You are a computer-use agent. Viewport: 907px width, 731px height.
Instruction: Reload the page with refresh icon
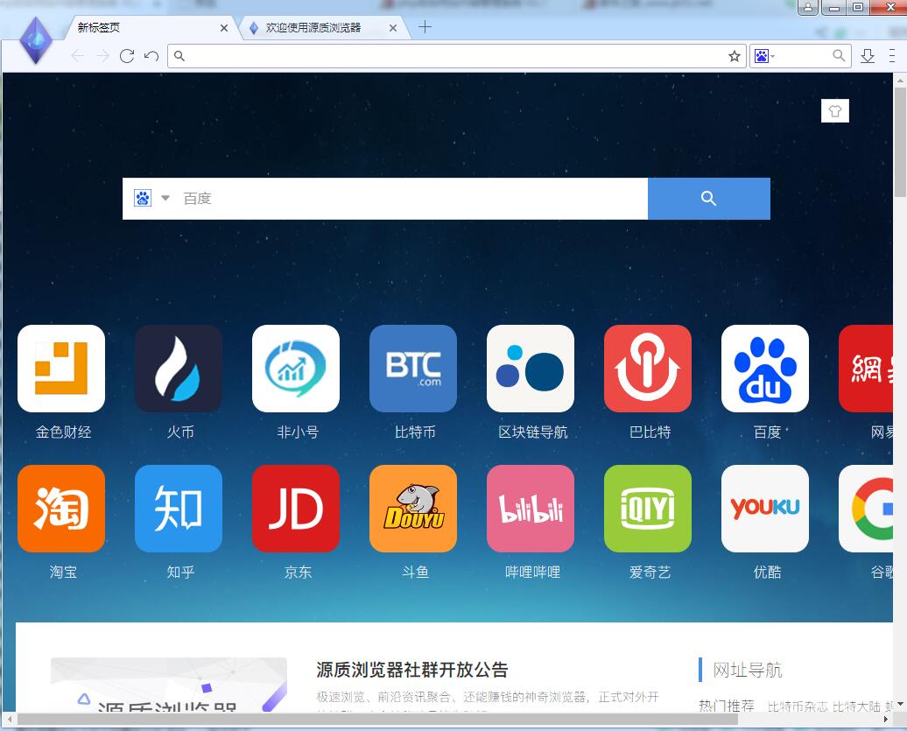(127, 56)
